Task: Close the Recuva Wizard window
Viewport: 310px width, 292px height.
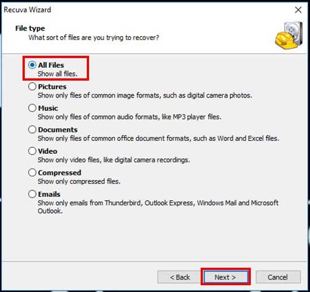Action: click(x=298, y=10)
